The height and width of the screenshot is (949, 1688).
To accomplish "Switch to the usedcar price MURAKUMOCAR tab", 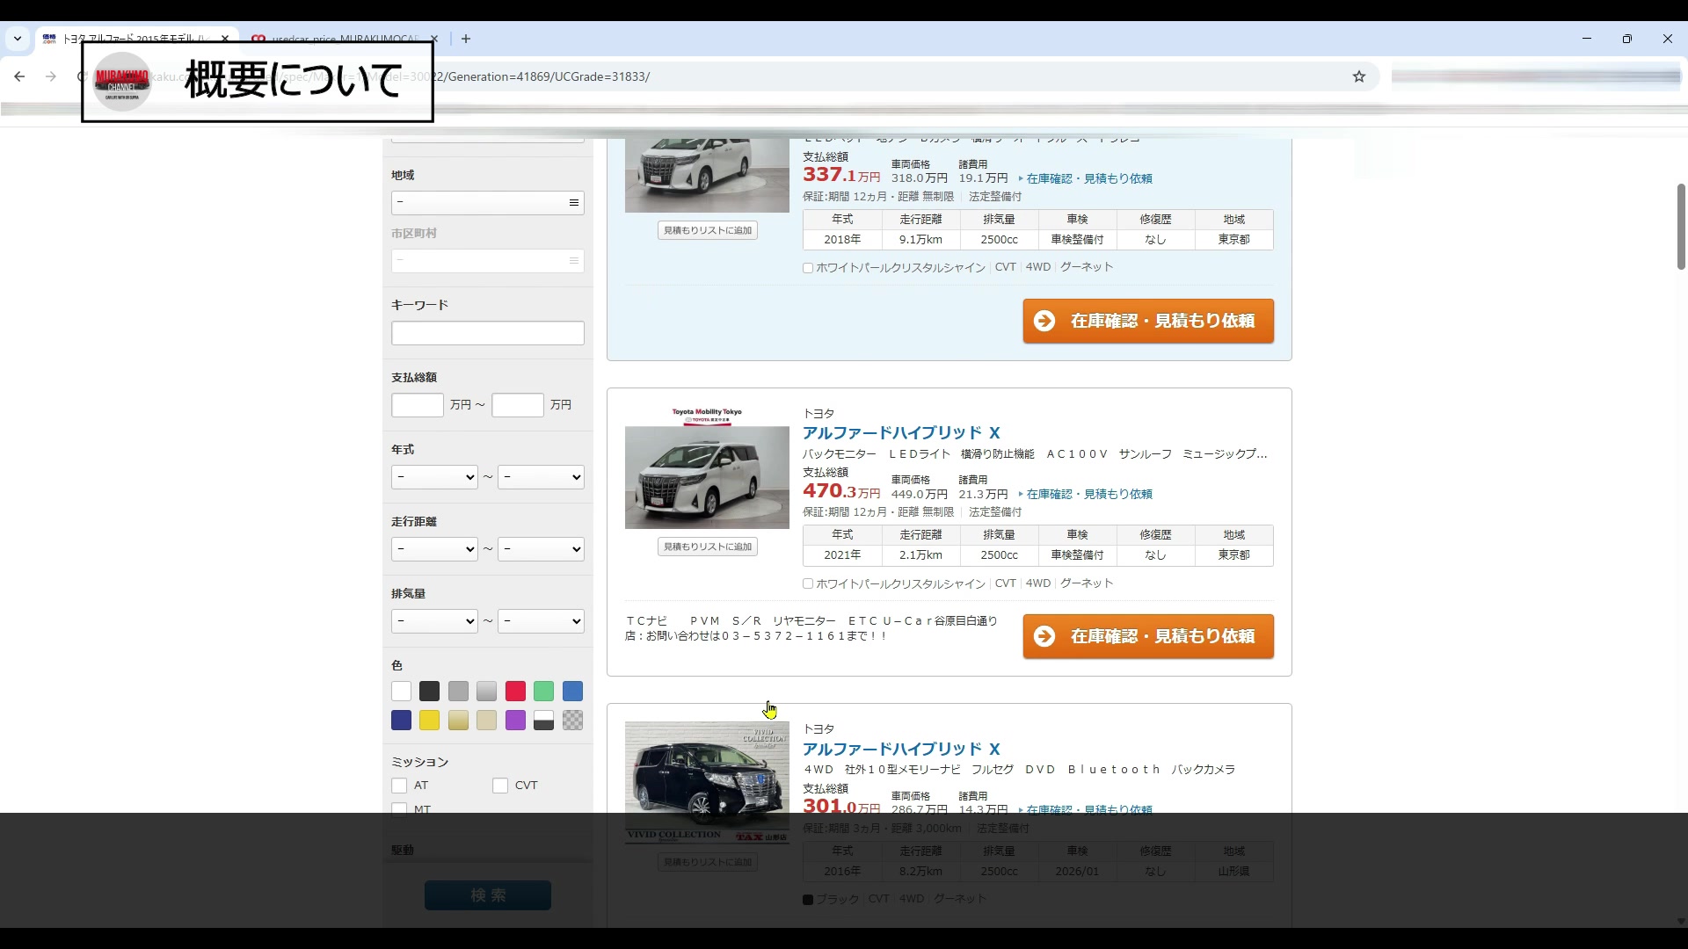I will point(343,39).
